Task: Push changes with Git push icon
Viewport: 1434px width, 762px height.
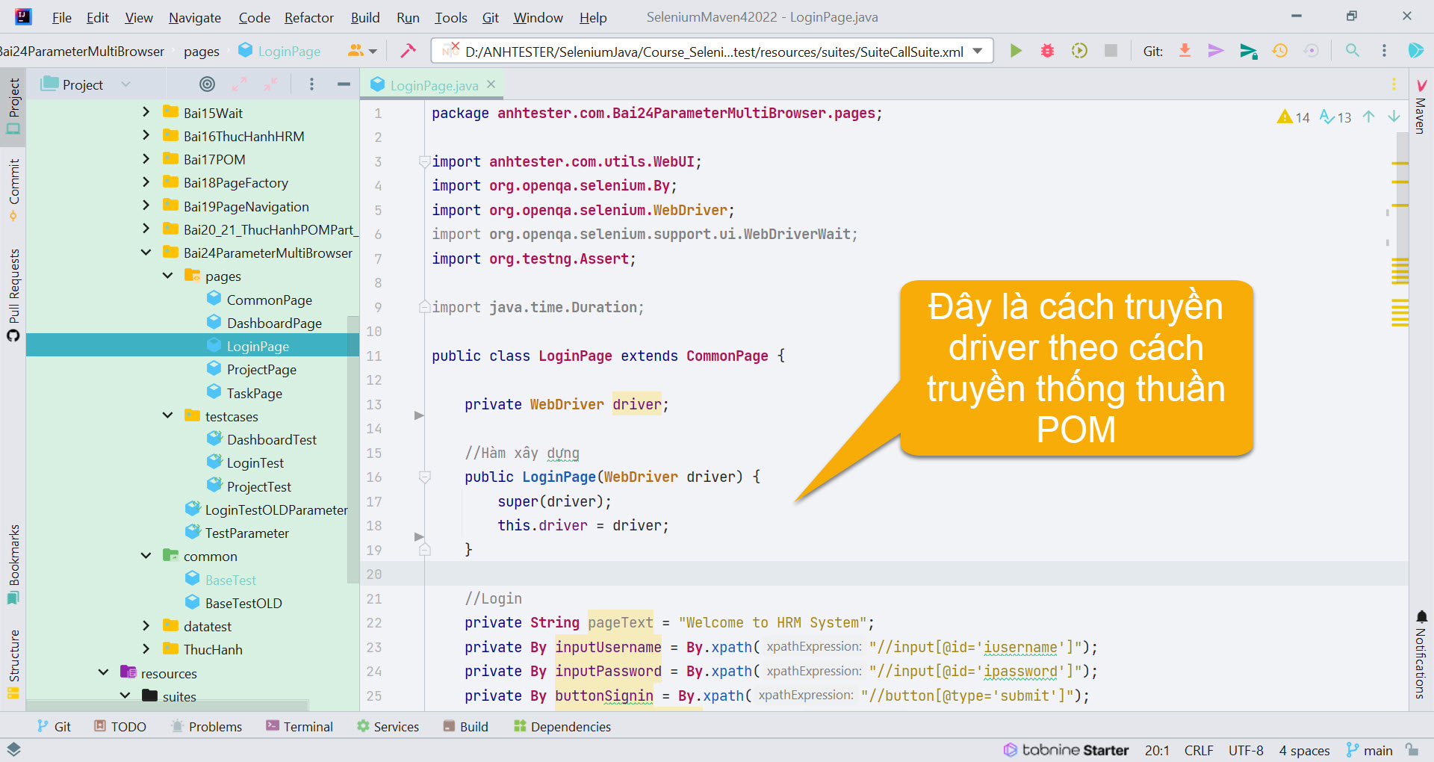Action: click(1248, 51)
